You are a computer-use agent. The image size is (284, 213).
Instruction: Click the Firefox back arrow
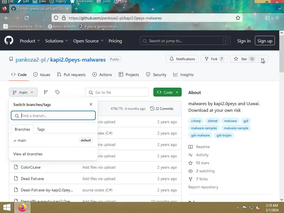(x=7, y=18)
